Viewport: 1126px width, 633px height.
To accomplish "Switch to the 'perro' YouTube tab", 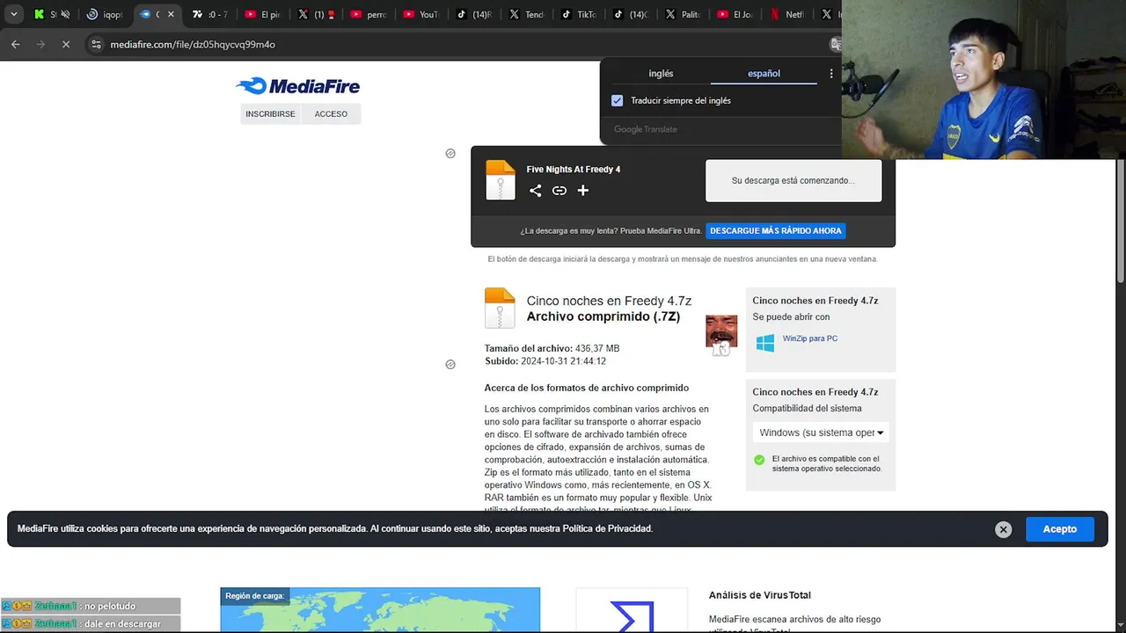I will [369, 14].
